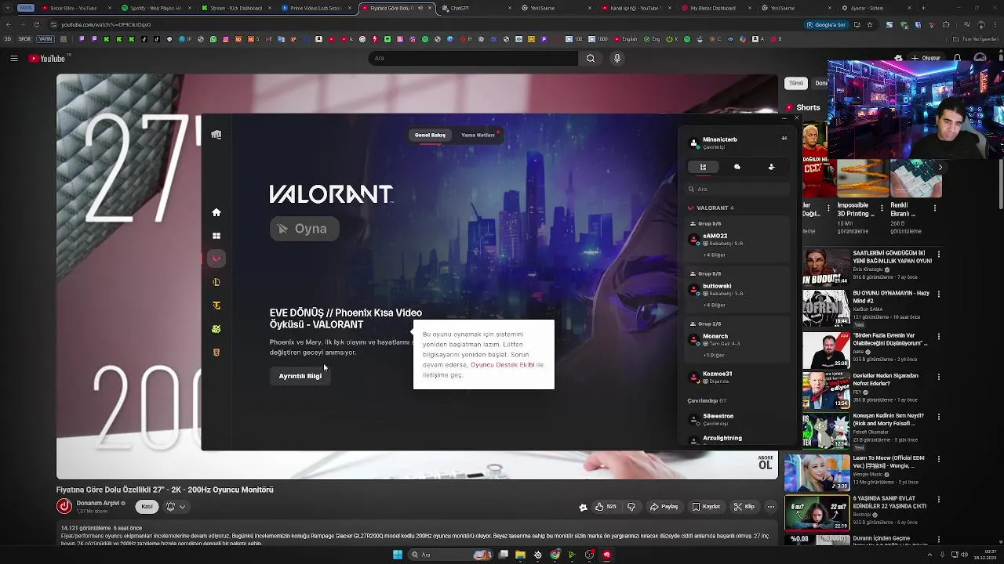Focus the Riot friends Ara search field
This screenshot has width=1004, height=564.
click(737, 189)
